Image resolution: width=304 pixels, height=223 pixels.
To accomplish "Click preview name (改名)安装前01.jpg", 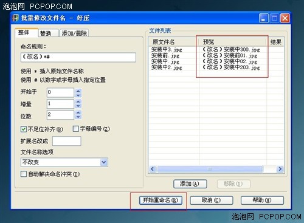I will tap(230, 55).
